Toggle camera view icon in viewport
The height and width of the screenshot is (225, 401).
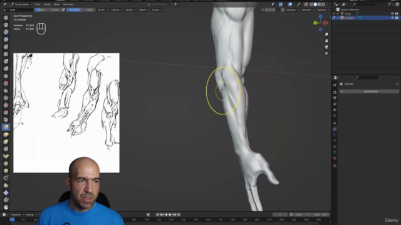point(326,47)
